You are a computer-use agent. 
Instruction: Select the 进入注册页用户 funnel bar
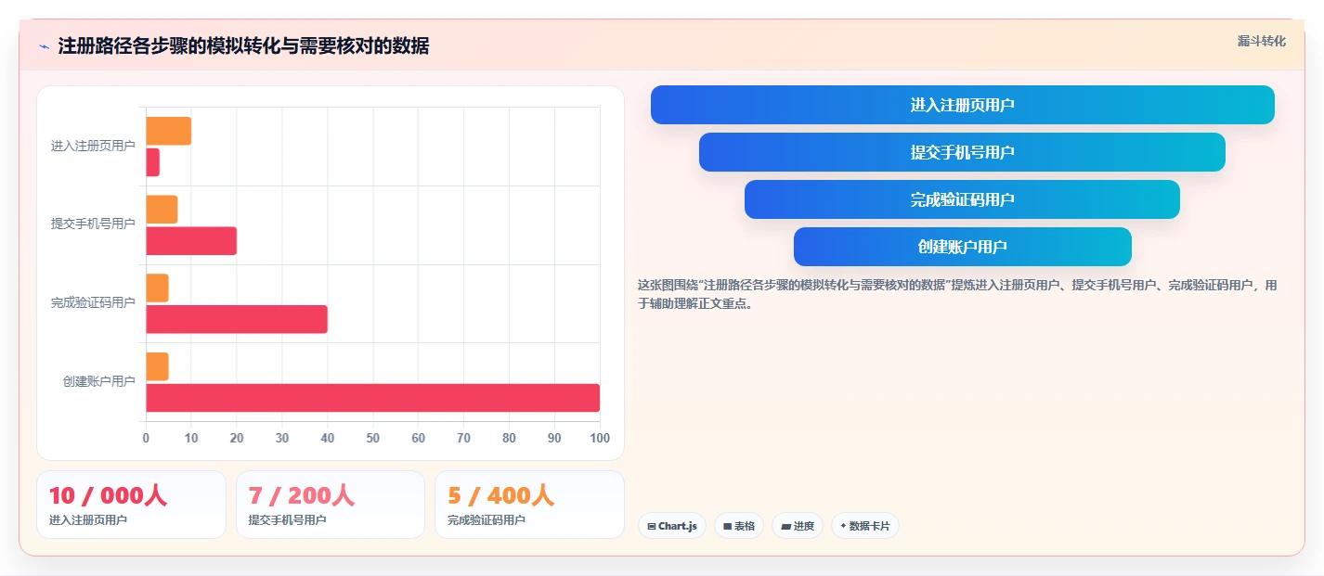coord(962,105)
